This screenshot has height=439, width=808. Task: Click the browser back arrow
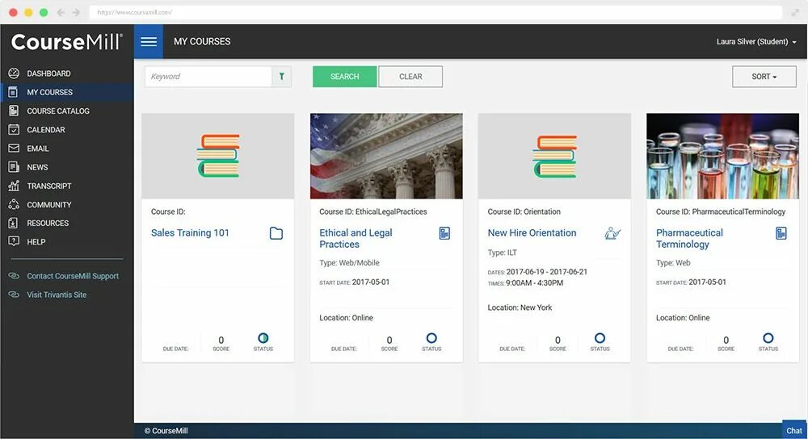61,12
